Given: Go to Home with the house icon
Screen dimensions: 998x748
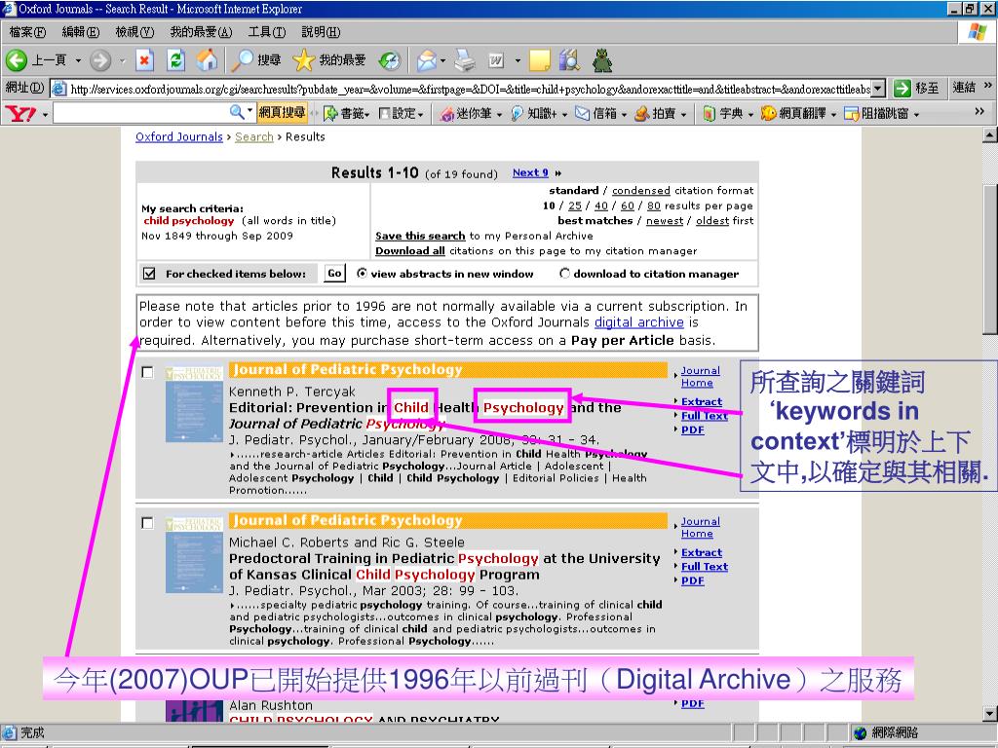Looking at the screenshot, I should tap(207, 60).
